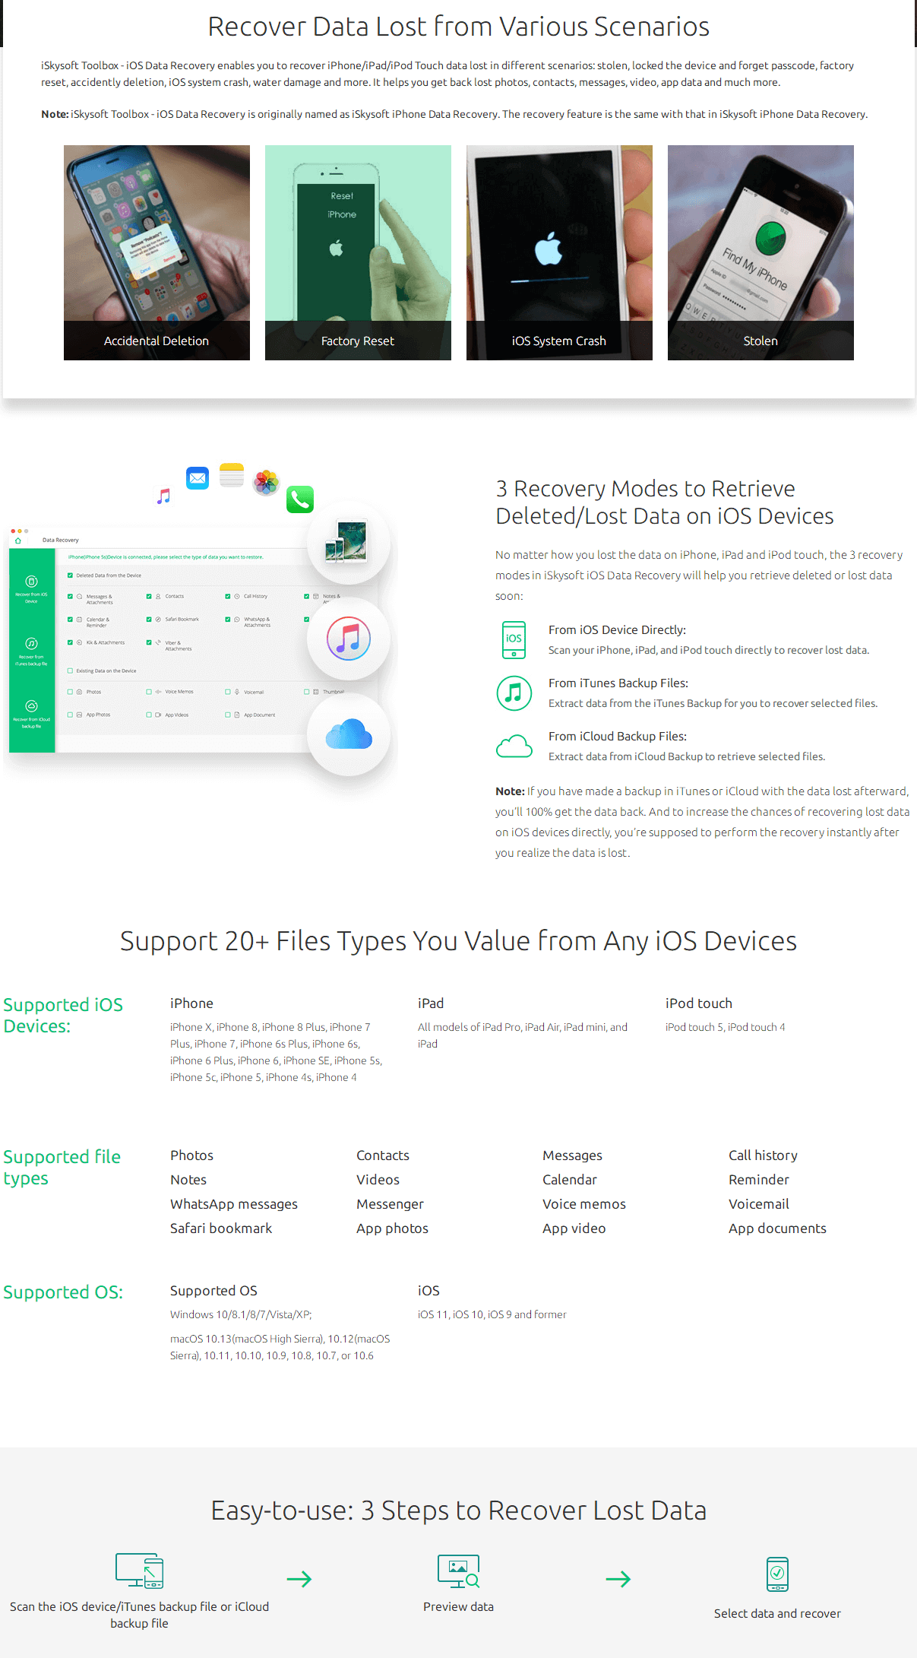Uncheck the Safari Bookmark checkbox
The image size is (917, 1658).
(x=149, y=620)
